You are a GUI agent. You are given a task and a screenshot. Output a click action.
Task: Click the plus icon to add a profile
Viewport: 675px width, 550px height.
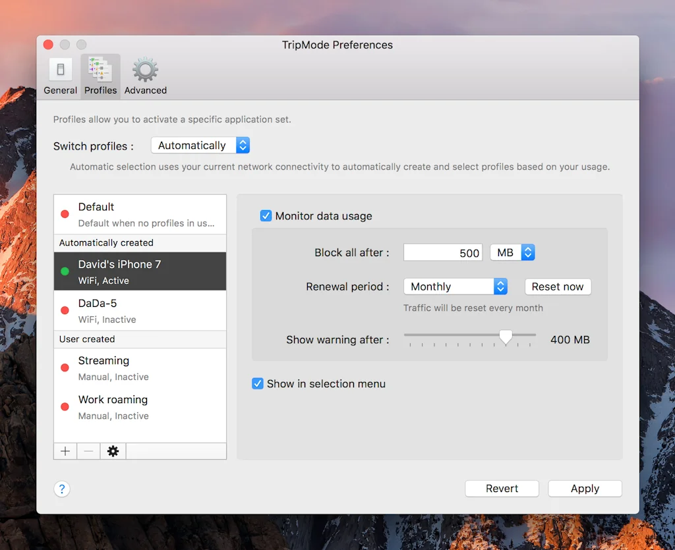point(65,451)
